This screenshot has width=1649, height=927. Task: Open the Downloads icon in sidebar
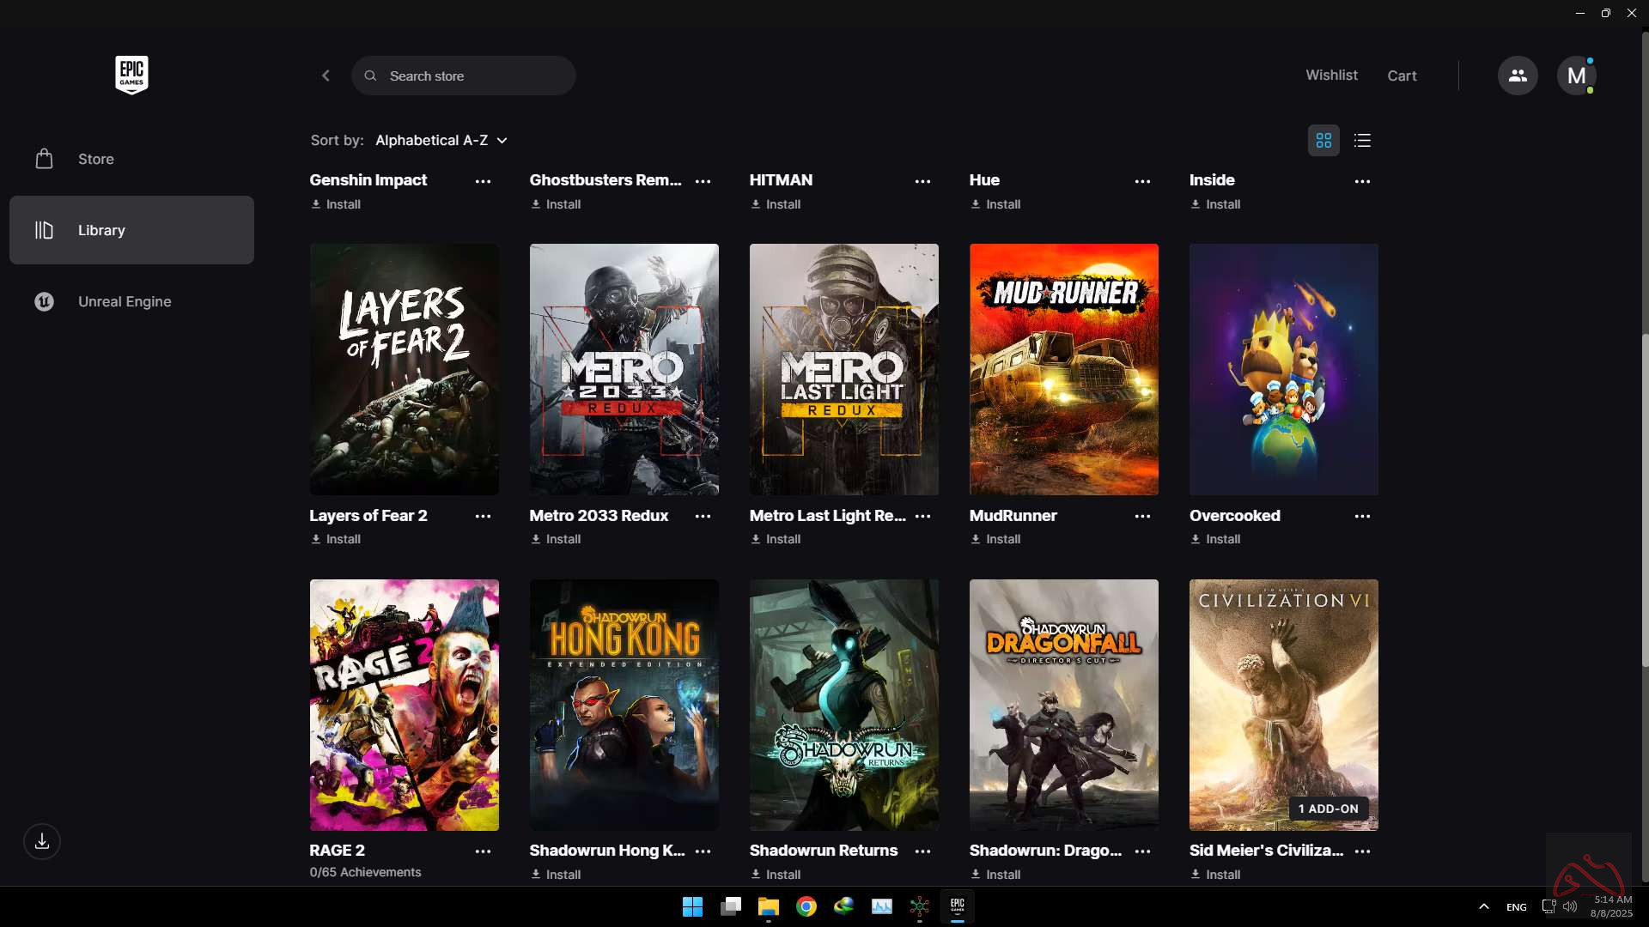(42, 841)
